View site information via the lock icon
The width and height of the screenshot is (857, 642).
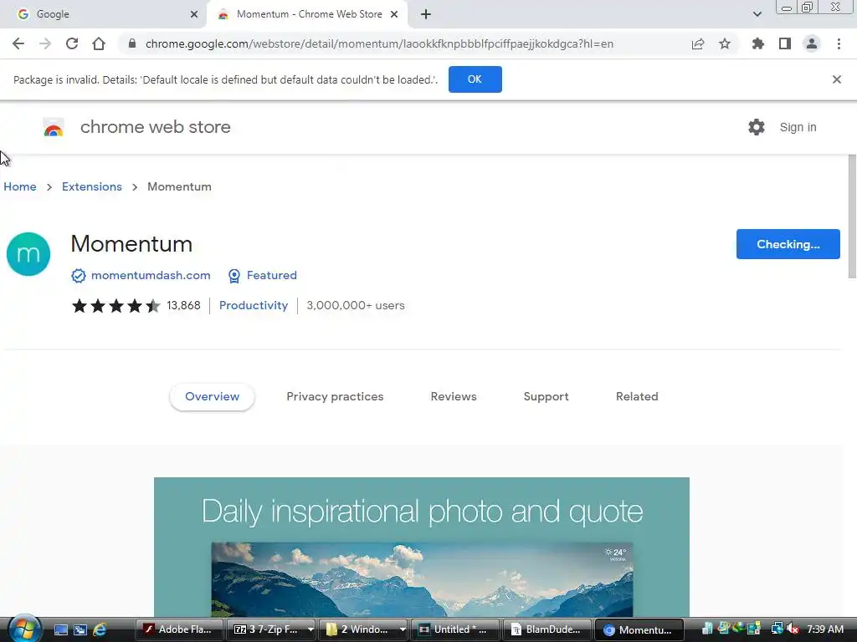131,43
